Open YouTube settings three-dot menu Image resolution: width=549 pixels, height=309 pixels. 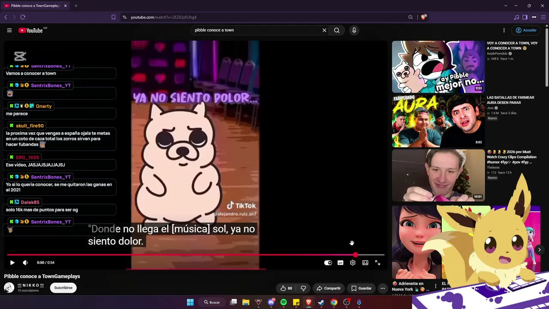click(x=504, y=30)
